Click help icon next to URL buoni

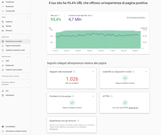[x=59, y=15]
